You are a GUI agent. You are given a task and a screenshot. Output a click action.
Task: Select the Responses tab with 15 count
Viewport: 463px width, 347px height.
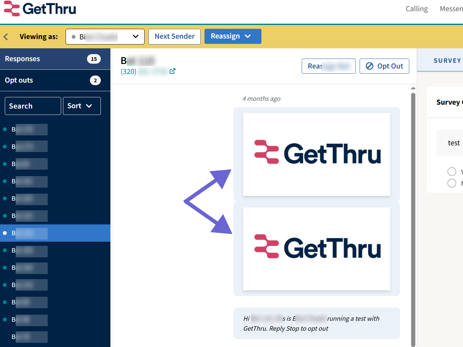[x=55, y=59]
